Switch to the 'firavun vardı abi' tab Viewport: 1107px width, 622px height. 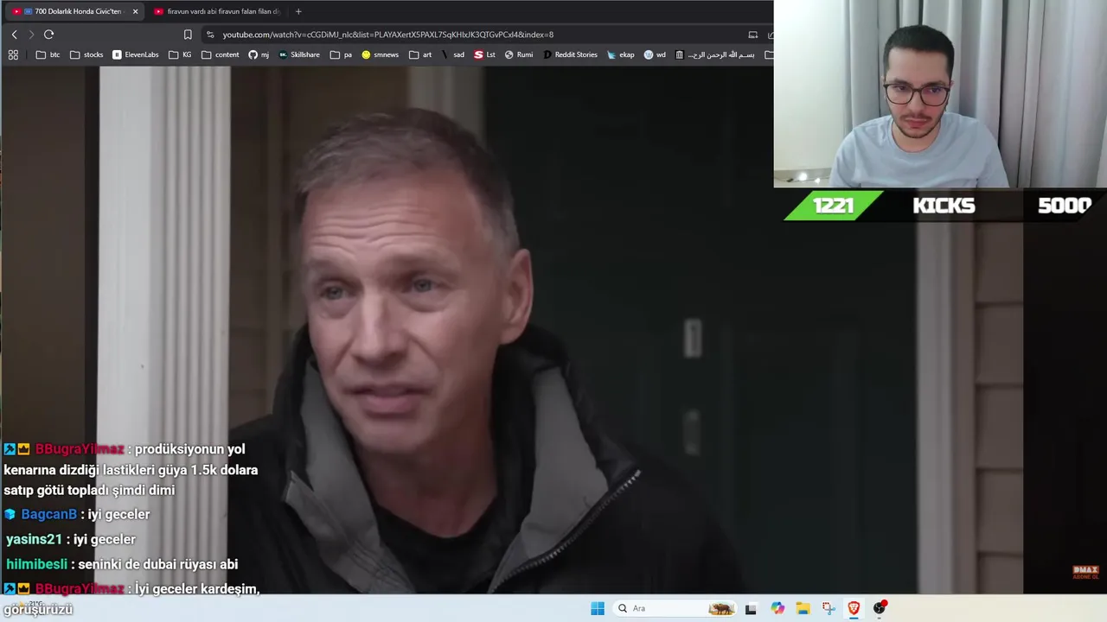coord(216,11)
